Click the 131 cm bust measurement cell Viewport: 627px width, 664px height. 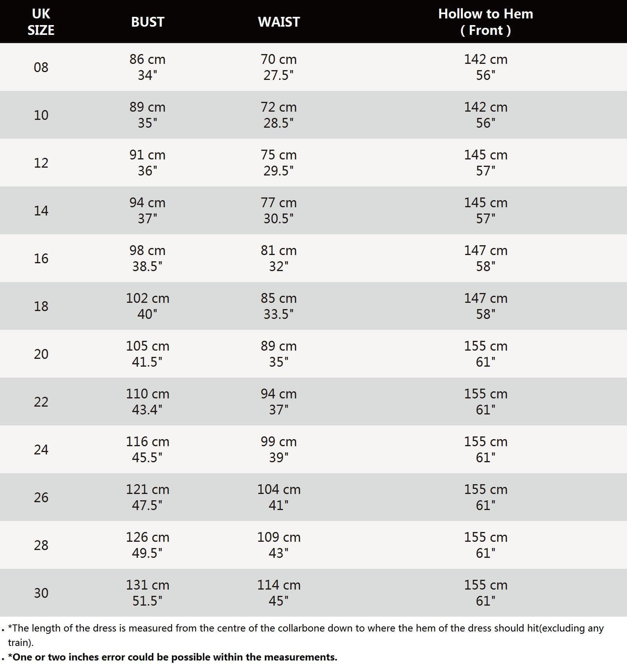click(x=147, y=593)
